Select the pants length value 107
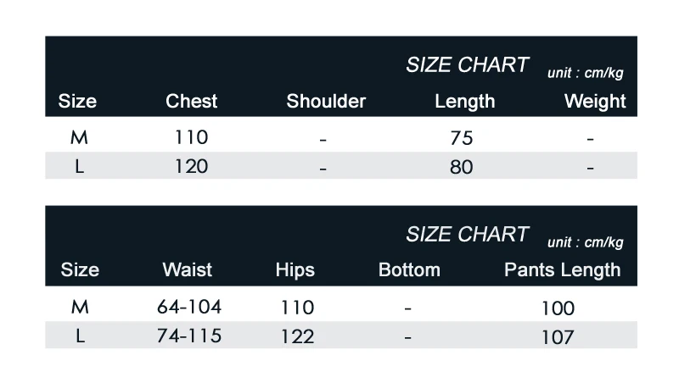Viewport: 679px width, 383px height. [x=558, y=337]
